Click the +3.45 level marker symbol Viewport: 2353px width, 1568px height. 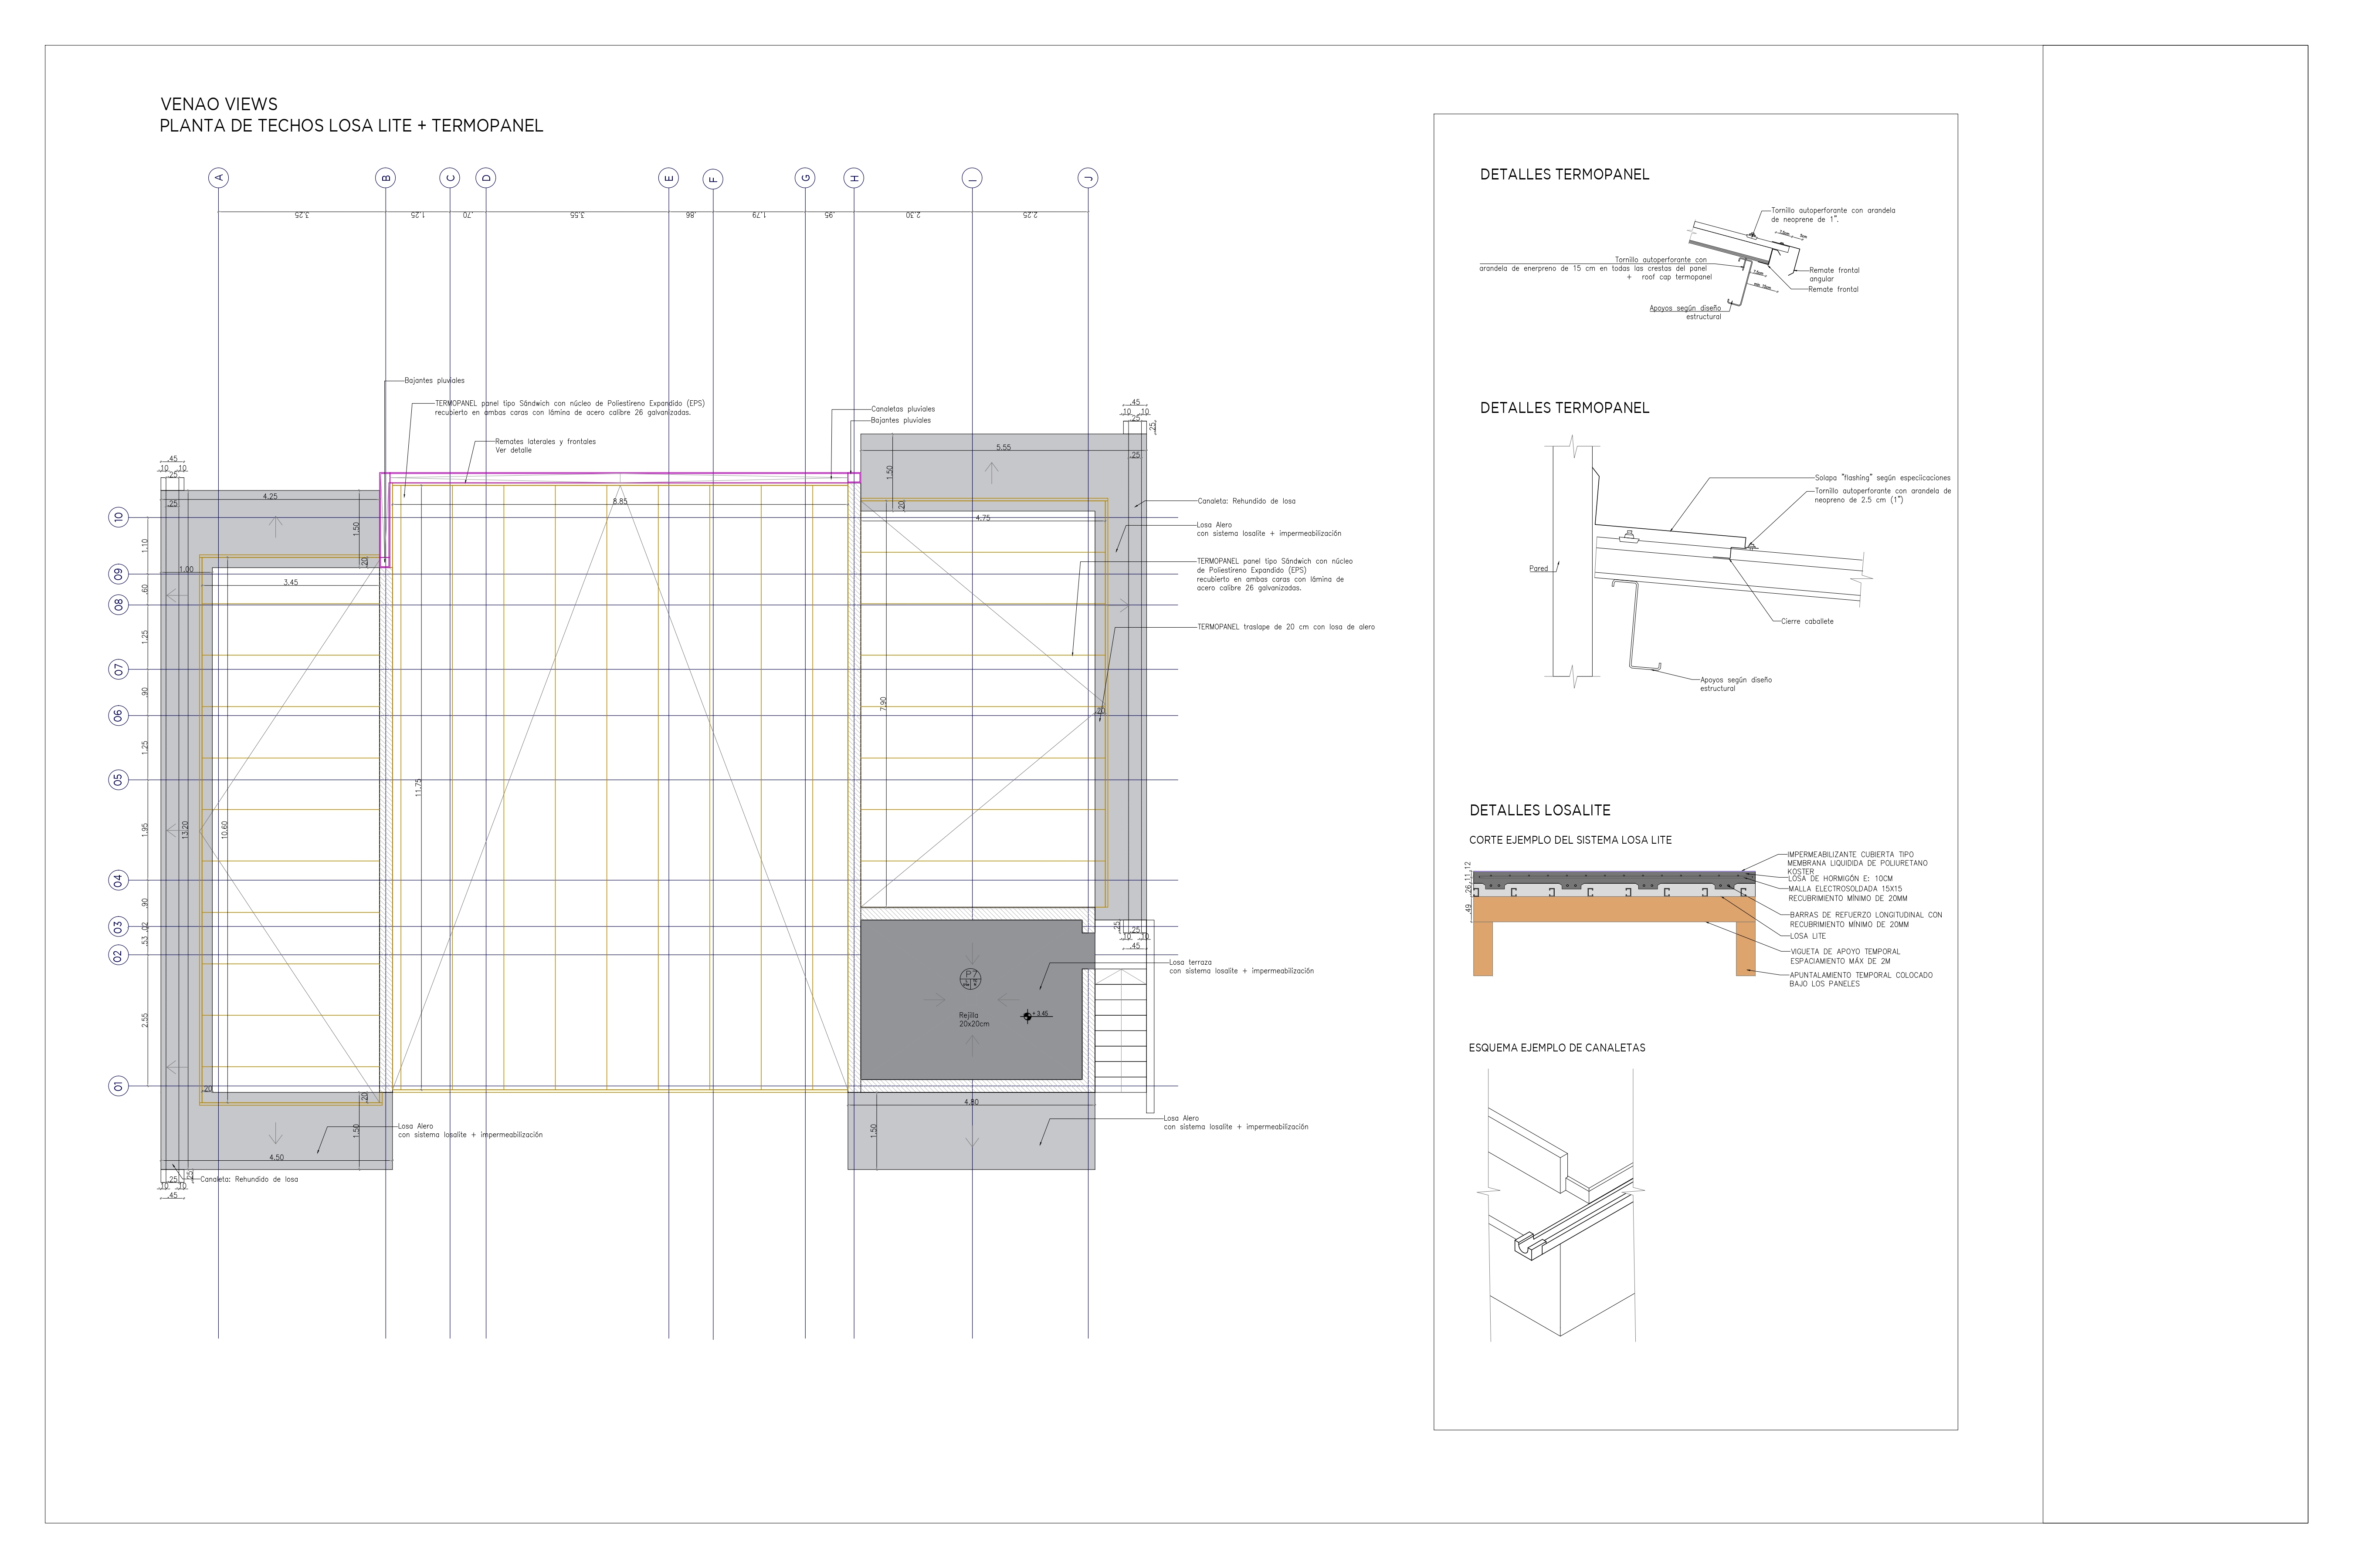pos(1027,1016)
